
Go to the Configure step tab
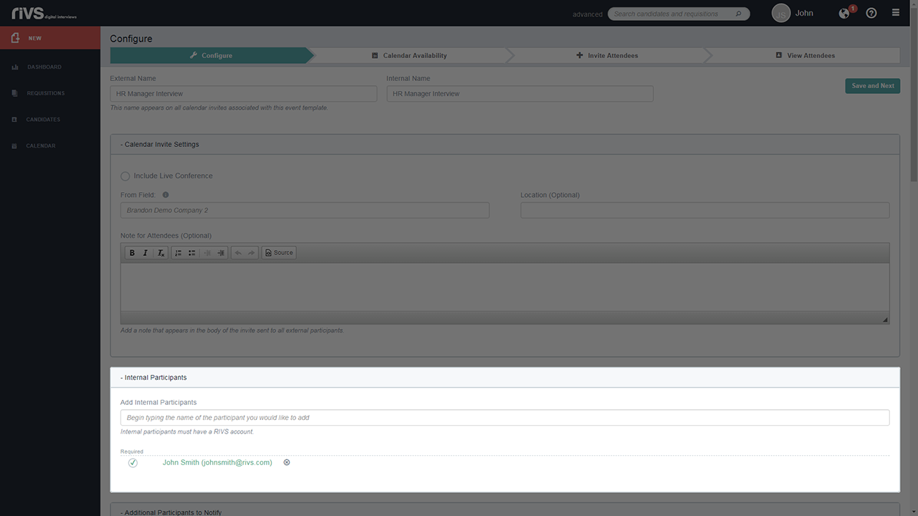tap(211, 55)
